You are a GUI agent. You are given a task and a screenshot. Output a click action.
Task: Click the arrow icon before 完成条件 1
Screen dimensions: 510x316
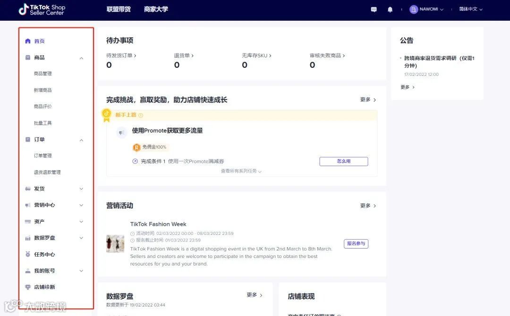click(135, 161)
